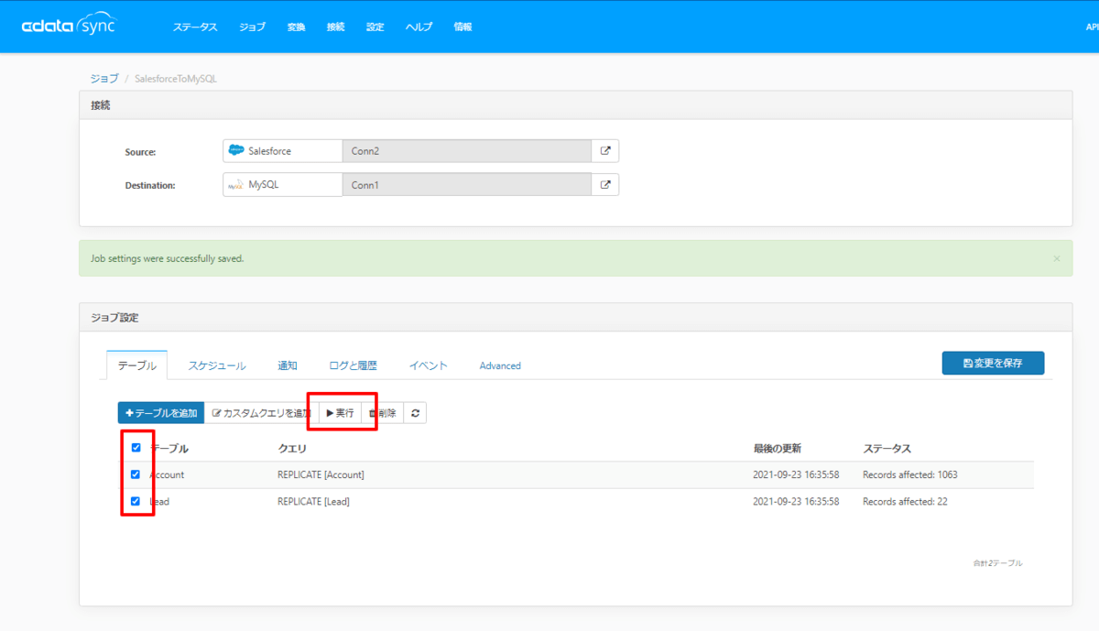Click the REPLICATE [Account] query text

pyautogui.click(x=321, y=474)
